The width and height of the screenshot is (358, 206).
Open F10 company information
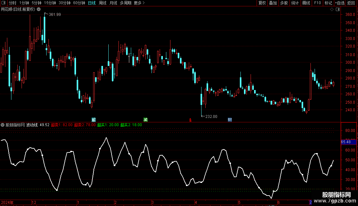[x=317, y=3]
